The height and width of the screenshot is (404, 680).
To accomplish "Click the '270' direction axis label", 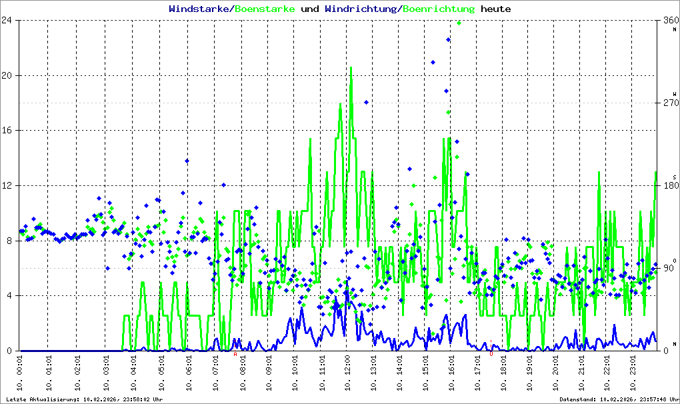I will click(671, 103).
